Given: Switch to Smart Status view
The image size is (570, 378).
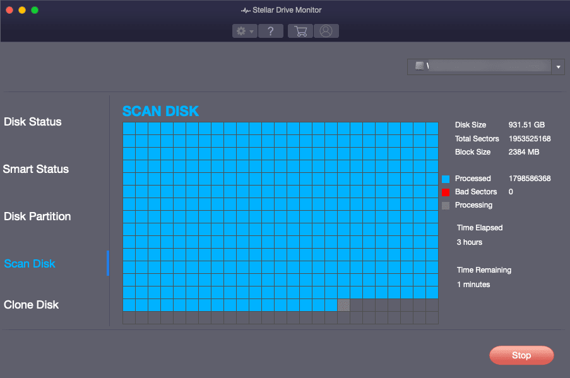Looking at the screenshot, I should [x=35, y=168].
